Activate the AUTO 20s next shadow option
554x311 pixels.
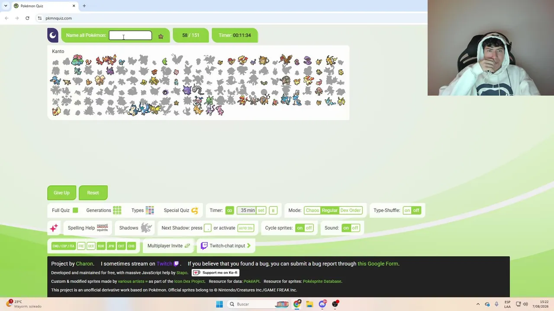point(246,228)
